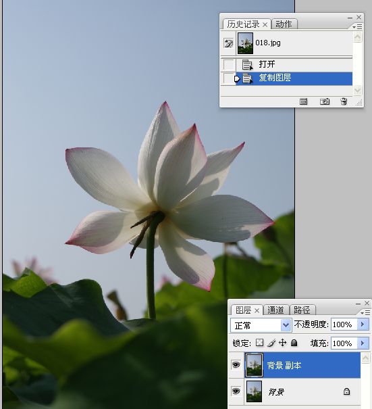372x409 pixels.
Task: Delete current history state trash icon
Action: coord(344,101)
